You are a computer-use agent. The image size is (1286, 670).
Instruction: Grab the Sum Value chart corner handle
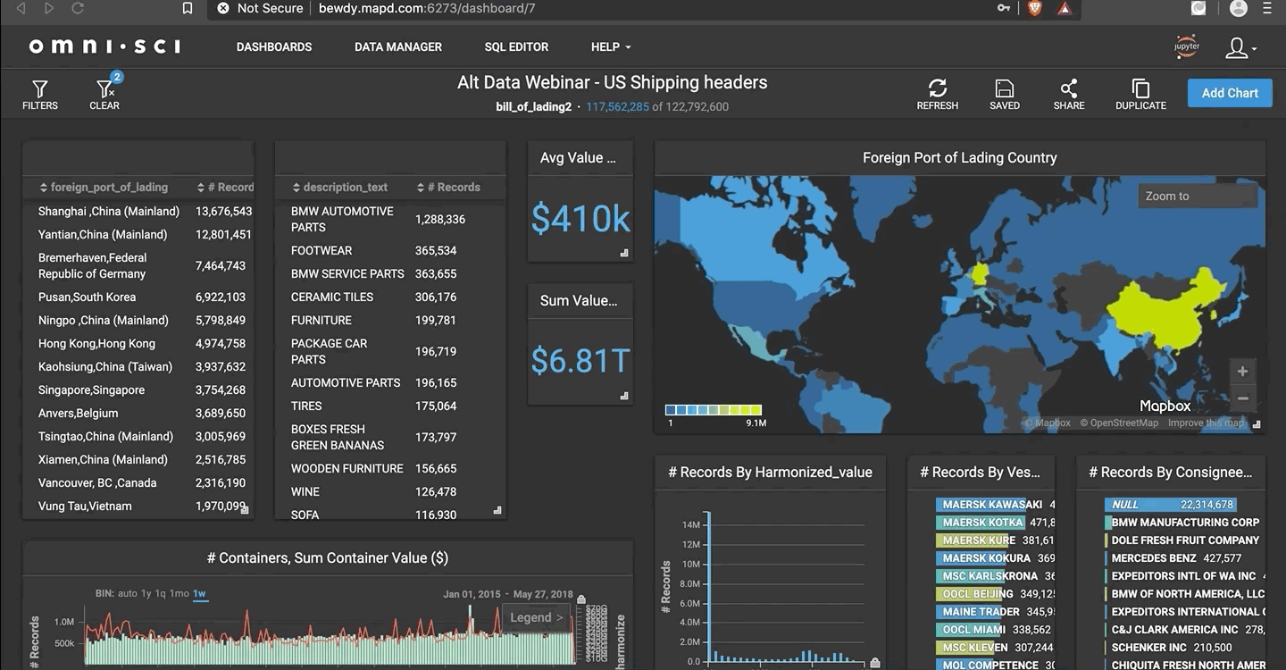point(624,396)
